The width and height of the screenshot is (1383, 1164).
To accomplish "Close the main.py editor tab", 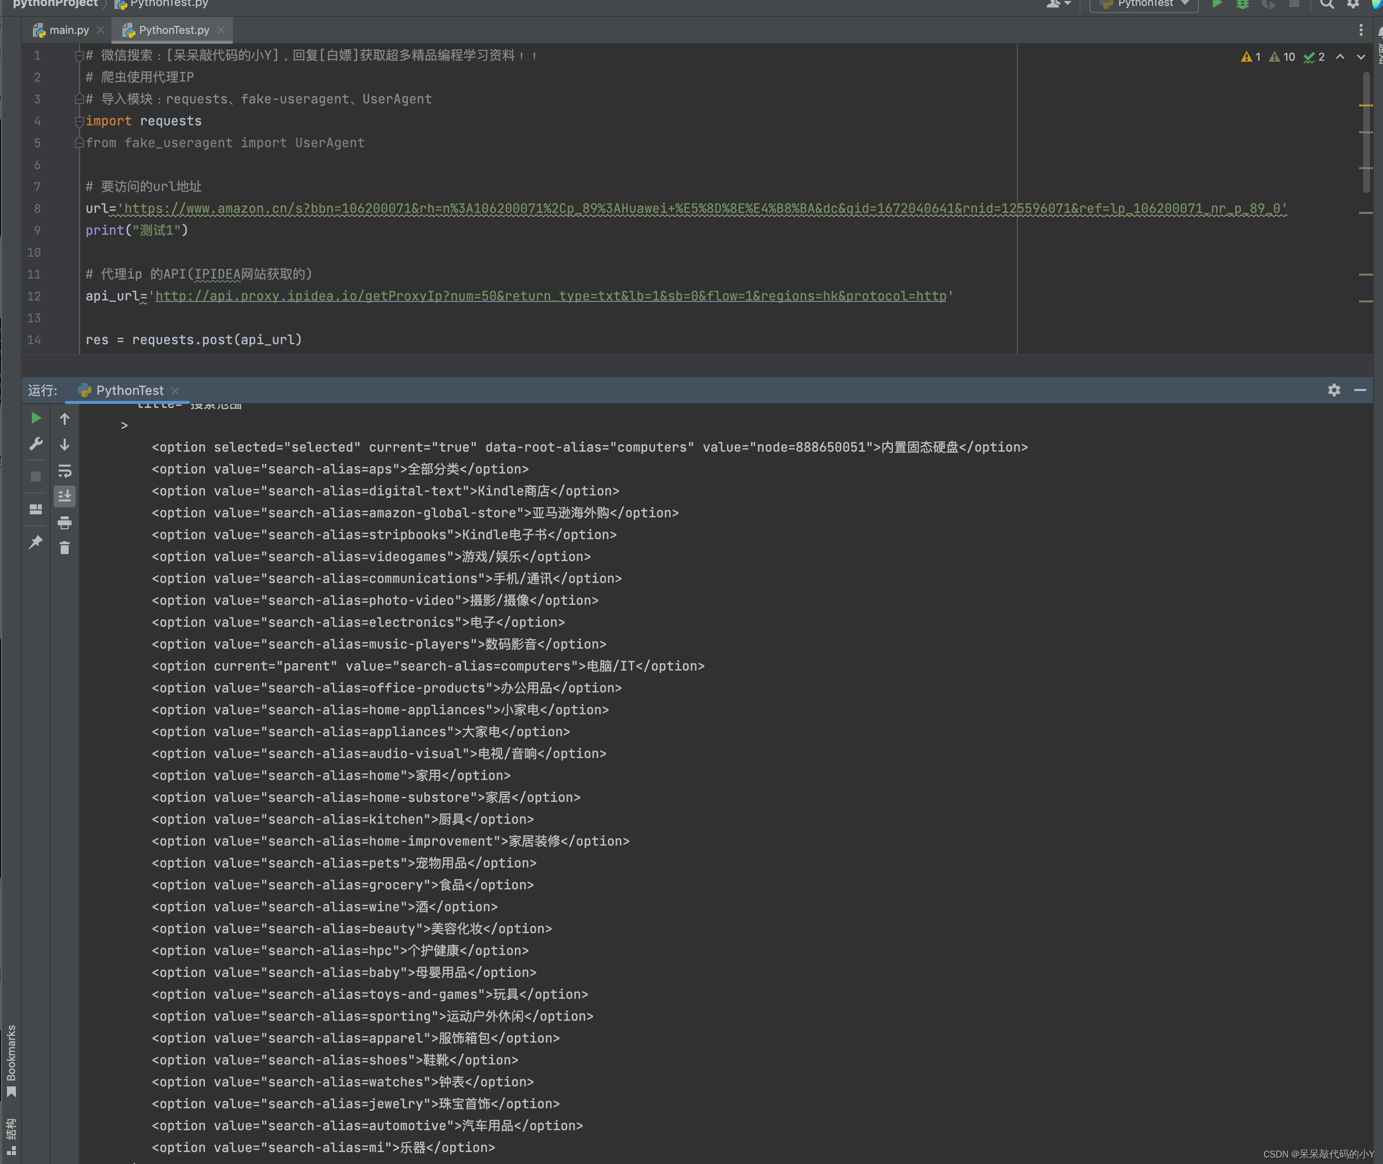I will tap(100, 30).
